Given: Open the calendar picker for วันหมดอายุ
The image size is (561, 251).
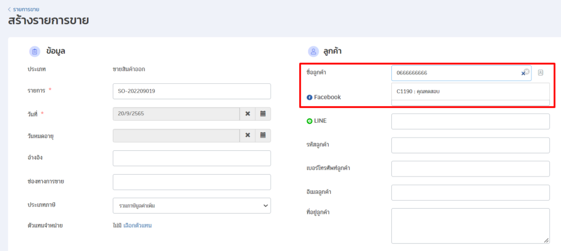Looking at the screenshot, I should 263,135.
